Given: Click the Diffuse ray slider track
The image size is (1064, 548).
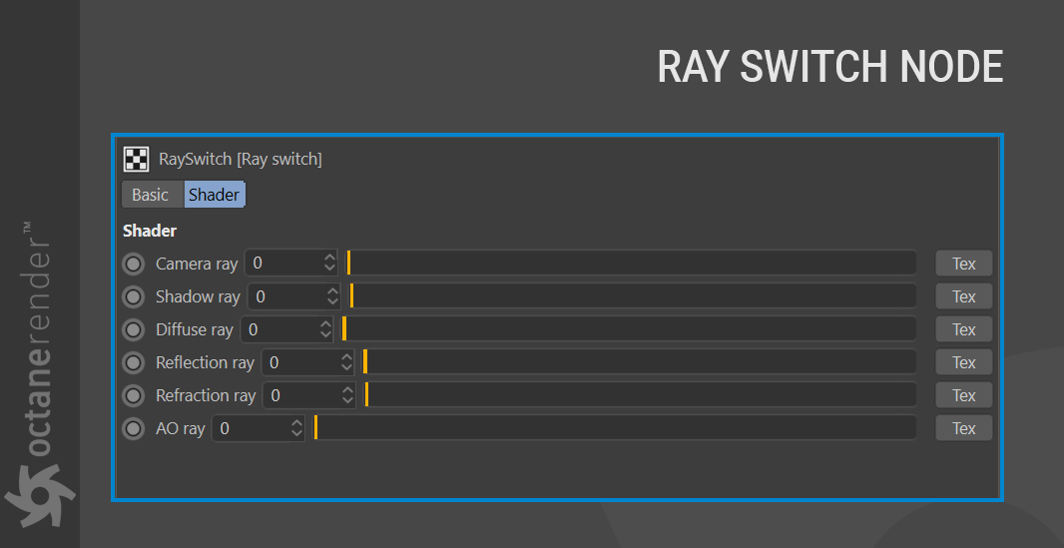Looking at the screenshot, I should (629, 329).
